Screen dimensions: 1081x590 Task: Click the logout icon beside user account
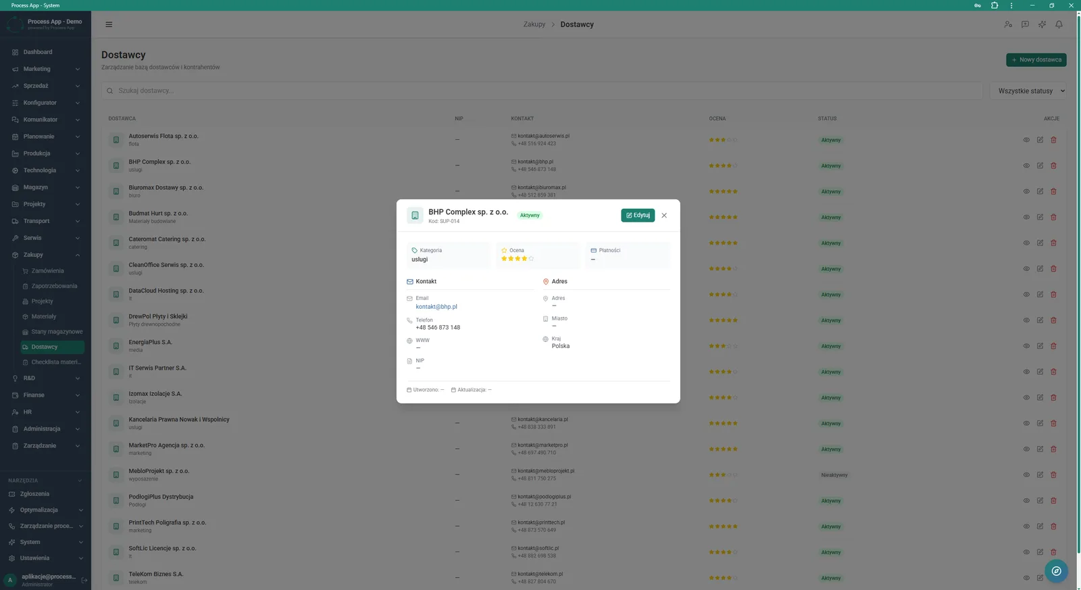click(84, 580)
